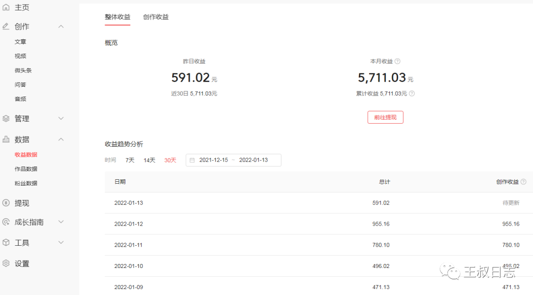Screen dimensions: 533x295
Task: Select the 7天 time range
Action: point(130,160)
